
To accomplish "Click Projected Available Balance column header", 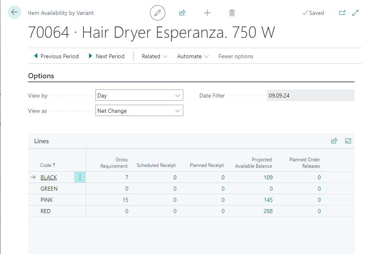I will coord(253,163).
